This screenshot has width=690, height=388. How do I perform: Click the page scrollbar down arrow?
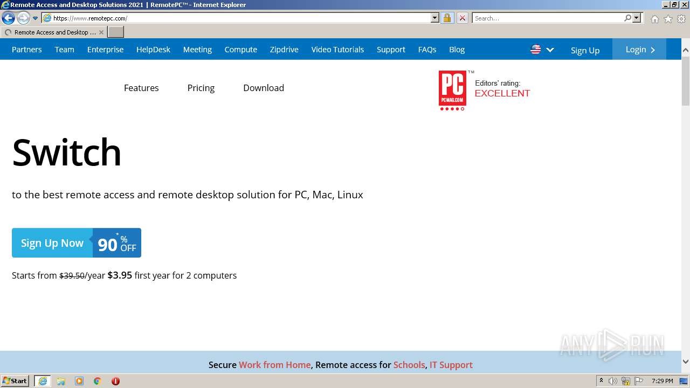tap(686, 362)
